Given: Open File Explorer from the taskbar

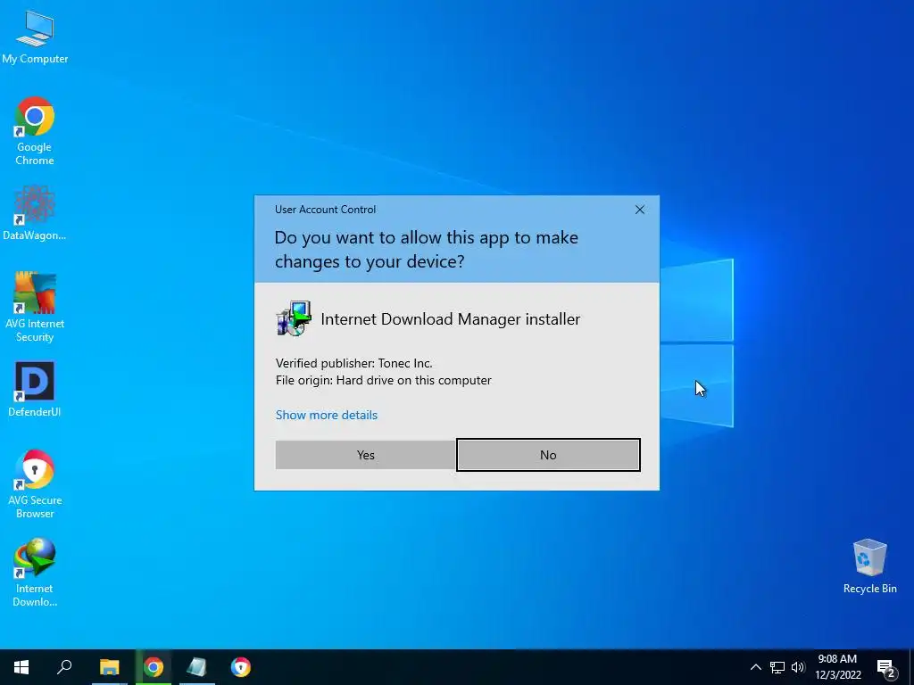Looking at the screenshot, I should point(109,667).
